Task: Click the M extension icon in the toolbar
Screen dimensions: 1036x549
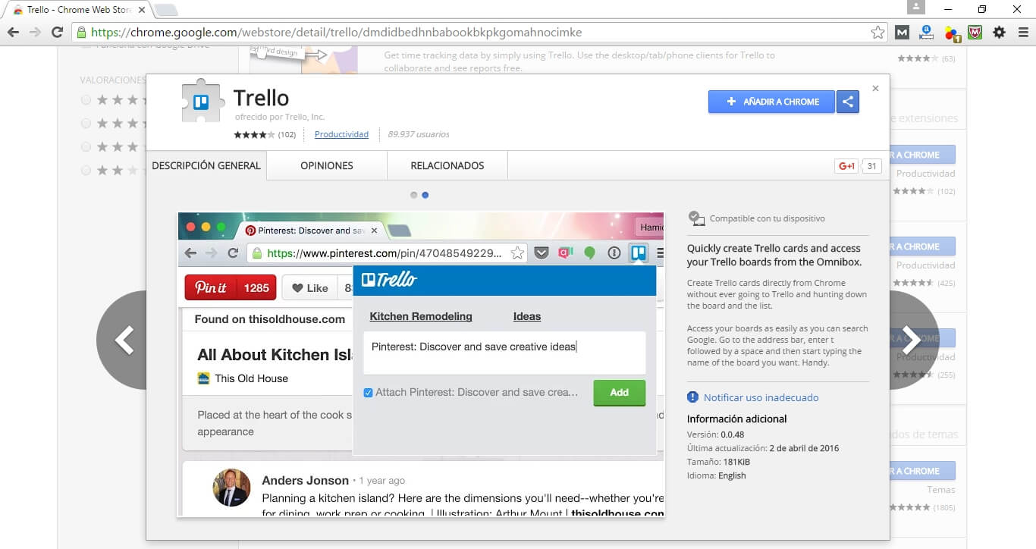Action: (x=901, y=33)
